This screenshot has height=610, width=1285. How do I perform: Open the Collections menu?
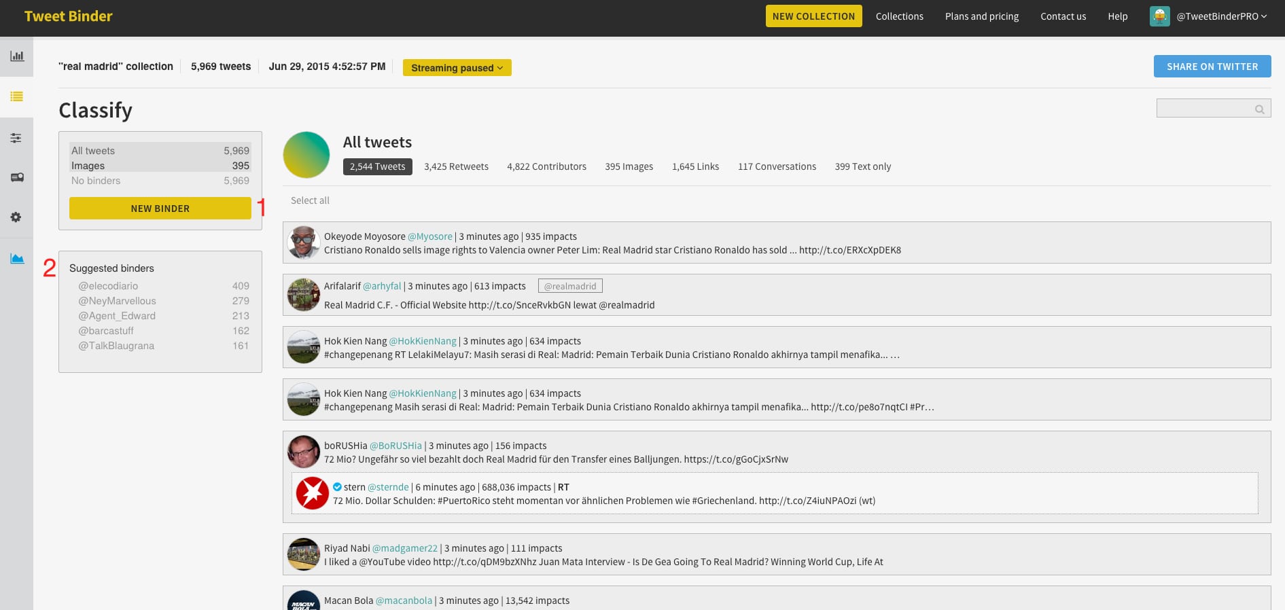point(899,16)
